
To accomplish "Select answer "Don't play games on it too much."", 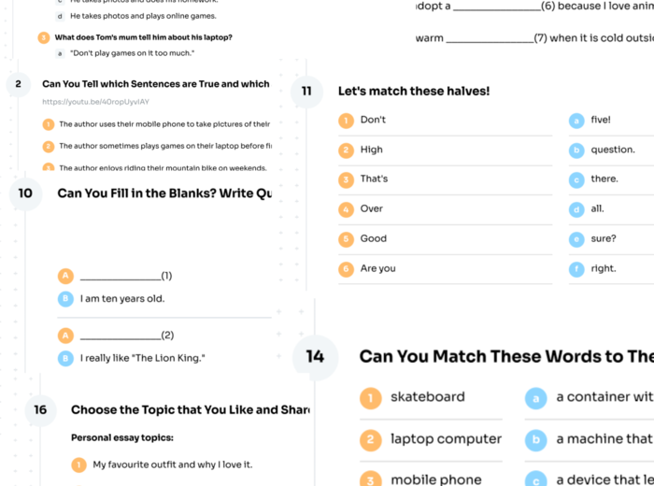I will pyautogui.click(x=126, y=53).
